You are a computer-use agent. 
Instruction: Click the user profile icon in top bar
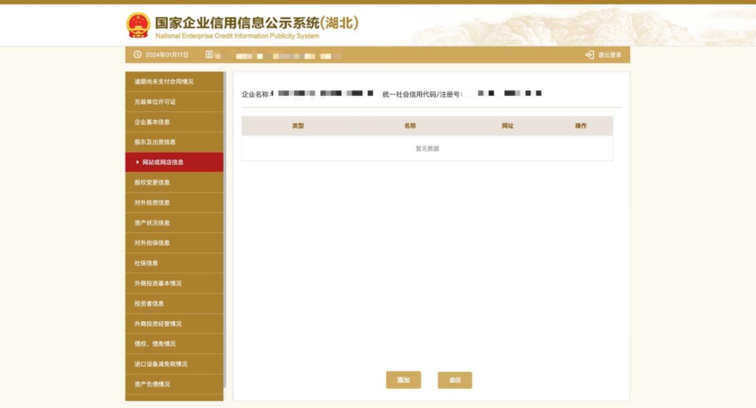click(x=209, y=55)
